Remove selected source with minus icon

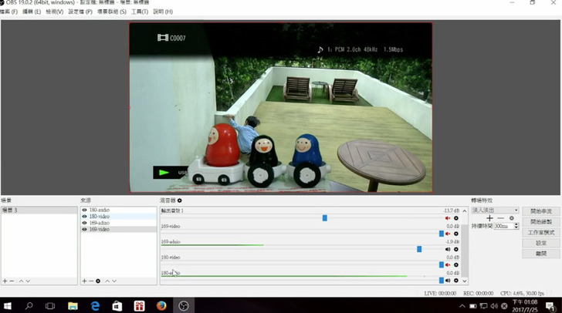91,281
